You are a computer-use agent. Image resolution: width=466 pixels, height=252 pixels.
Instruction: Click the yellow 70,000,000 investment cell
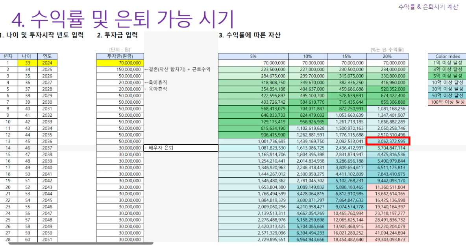(x=120, y=63)
